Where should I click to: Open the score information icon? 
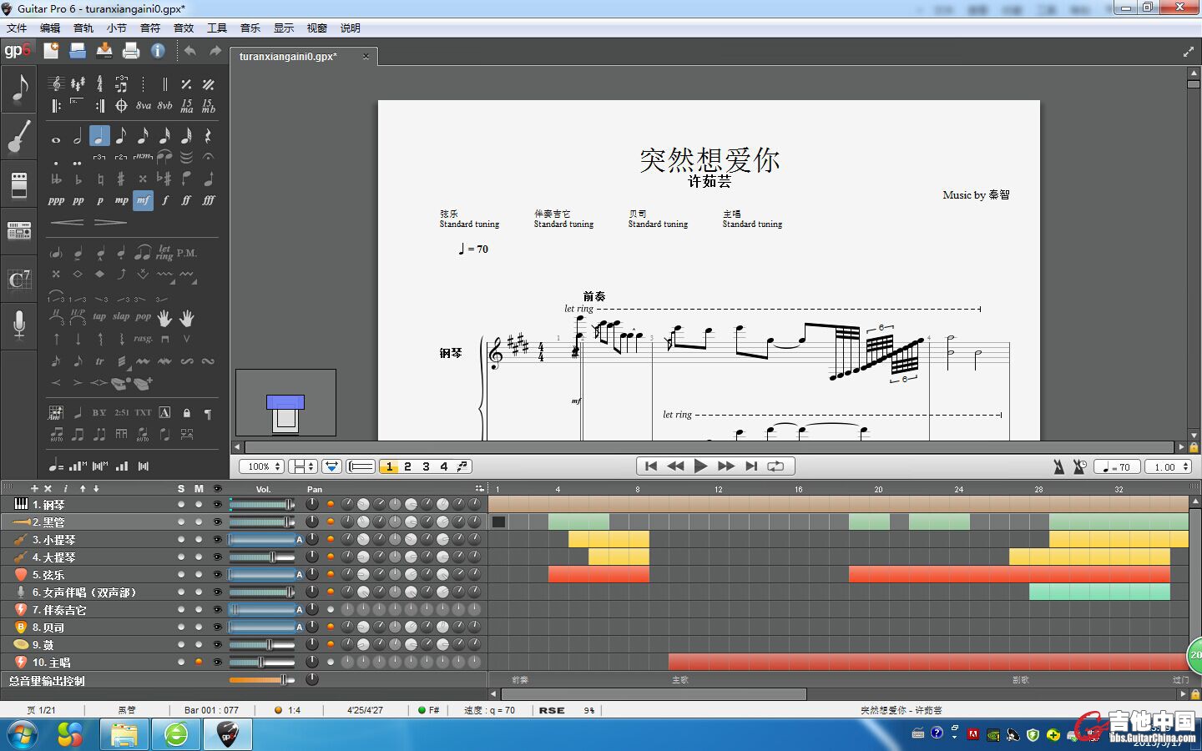click(158, 51)
